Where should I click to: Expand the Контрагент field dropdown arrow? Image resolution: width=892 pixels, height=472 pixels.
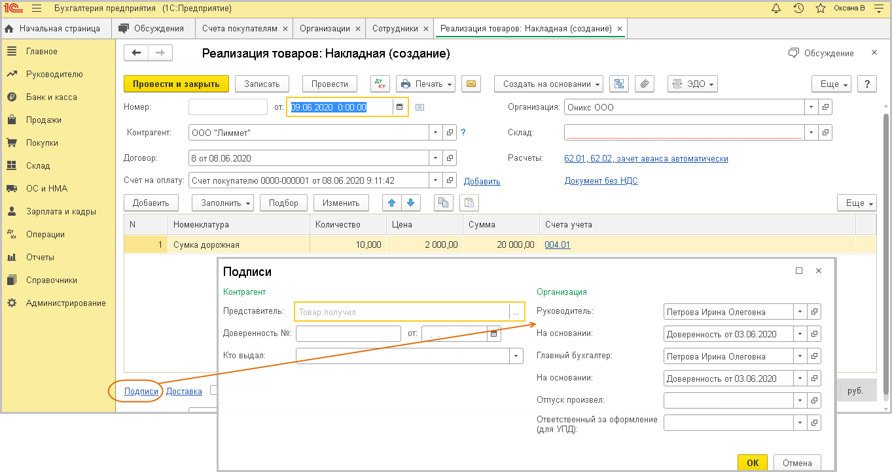[436, 132]
